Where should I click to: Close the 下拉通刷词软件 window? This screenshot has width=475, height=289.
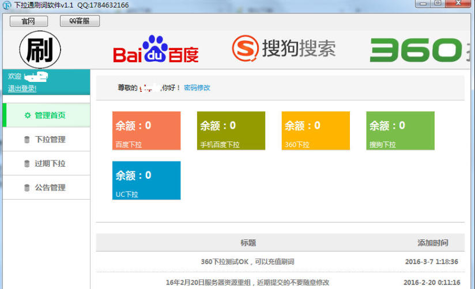click(458, 3)
